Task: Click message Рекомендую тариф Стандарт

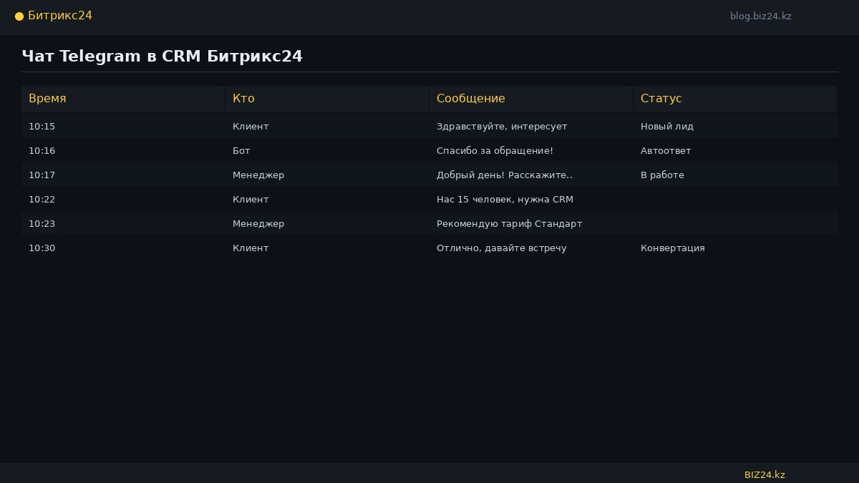Action: pyautogui.click(x=510, y=224)
